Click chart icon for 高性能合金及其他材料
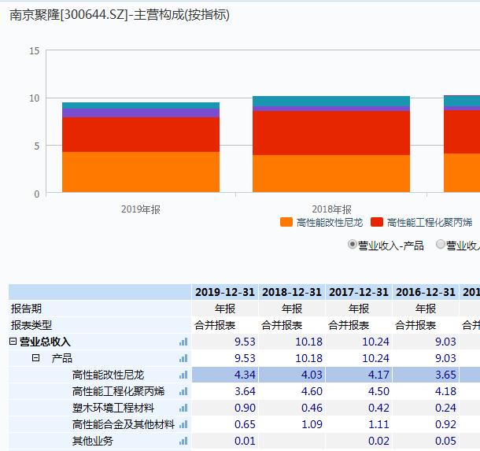This screenshot has height=451, width=480. tap(183, 424)
